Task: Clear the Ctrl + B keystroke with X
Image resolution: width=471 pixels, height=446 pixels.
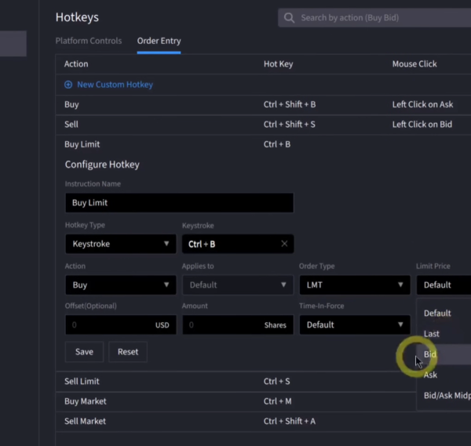Action: [284, 244]
